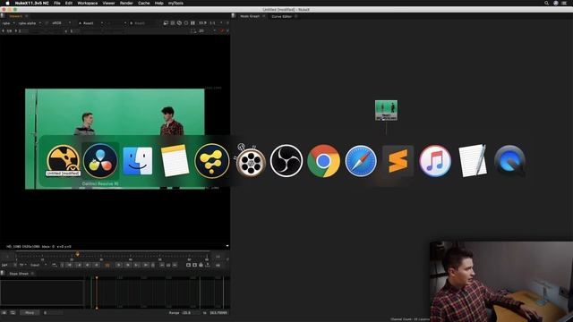Close the Curve Editor tab

coord(296,16)
